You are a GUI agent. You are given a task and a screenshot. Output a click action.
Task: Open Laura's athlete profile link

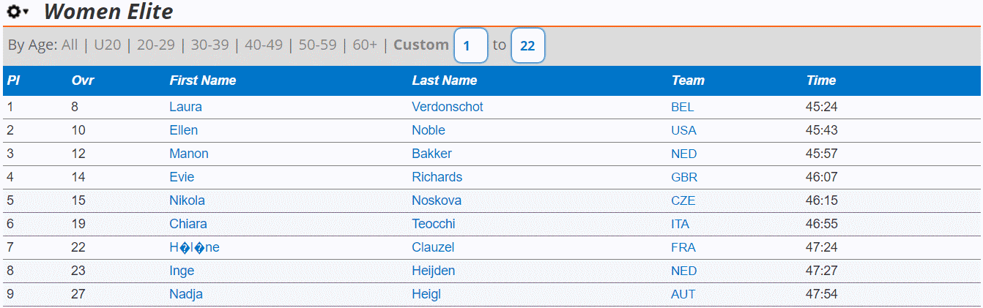[185, 107]
